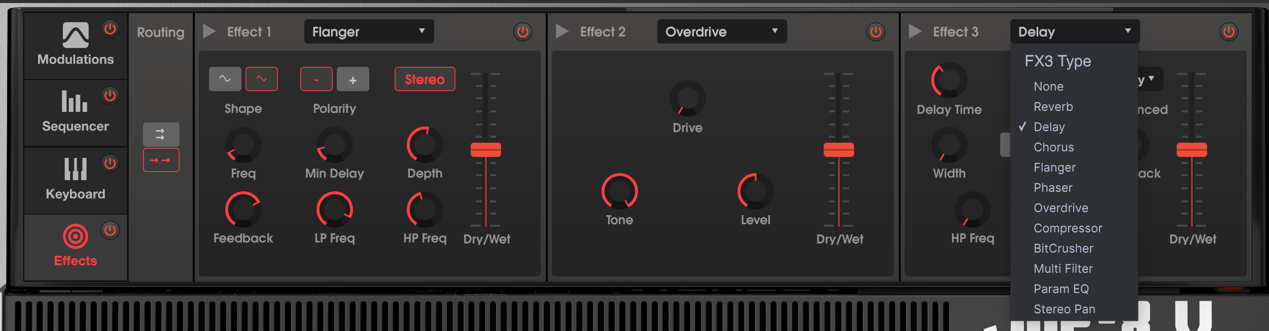Click the Effect 3 Dry/Wet slider handle
The width and height of the screenshot is (1269, 331).
point(1192,150)
